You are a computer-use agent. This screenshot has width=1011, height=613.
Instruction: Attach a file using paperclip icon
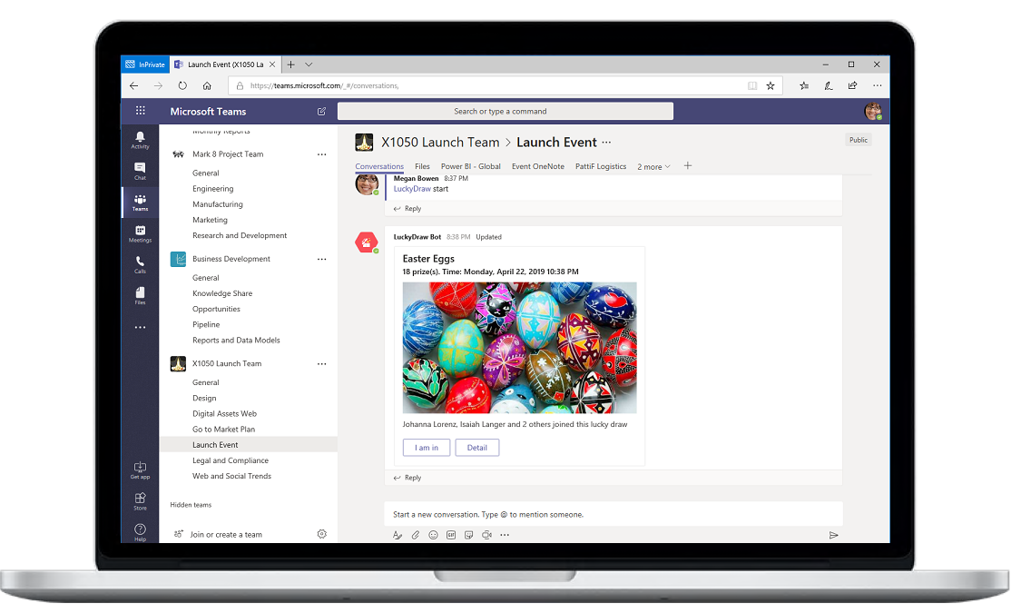[416, 535]
